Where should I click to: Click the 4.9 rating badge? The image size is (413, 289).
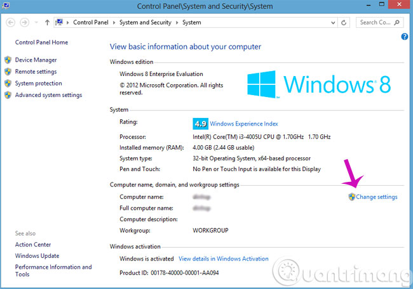[x=200, y=124]
